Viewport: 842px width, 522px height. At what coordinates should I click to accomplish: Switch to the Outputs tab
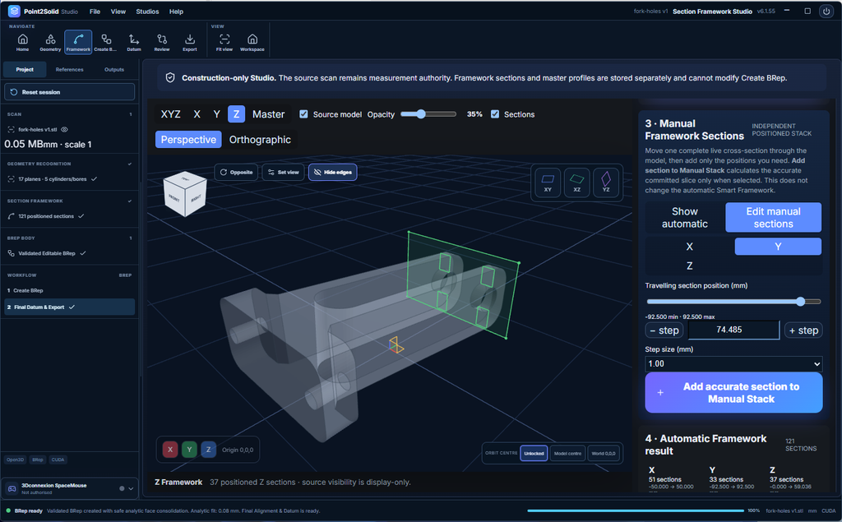(x=113, y=70)
